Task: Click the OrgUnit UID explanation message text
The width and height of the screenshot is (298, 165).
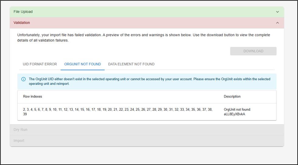Action: click(149, 79)
